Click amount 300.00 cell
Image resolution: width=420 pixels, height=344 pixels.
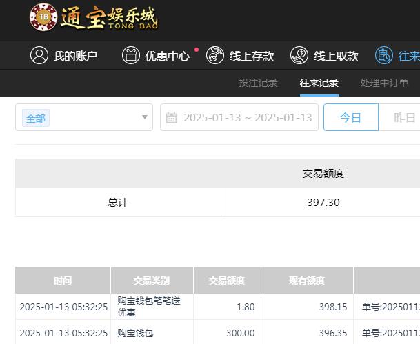[227, 333]
